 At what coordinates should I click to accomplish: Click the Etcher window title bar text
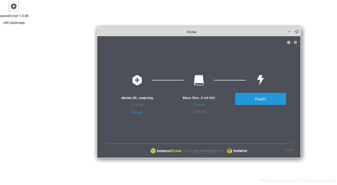(192, 32)
